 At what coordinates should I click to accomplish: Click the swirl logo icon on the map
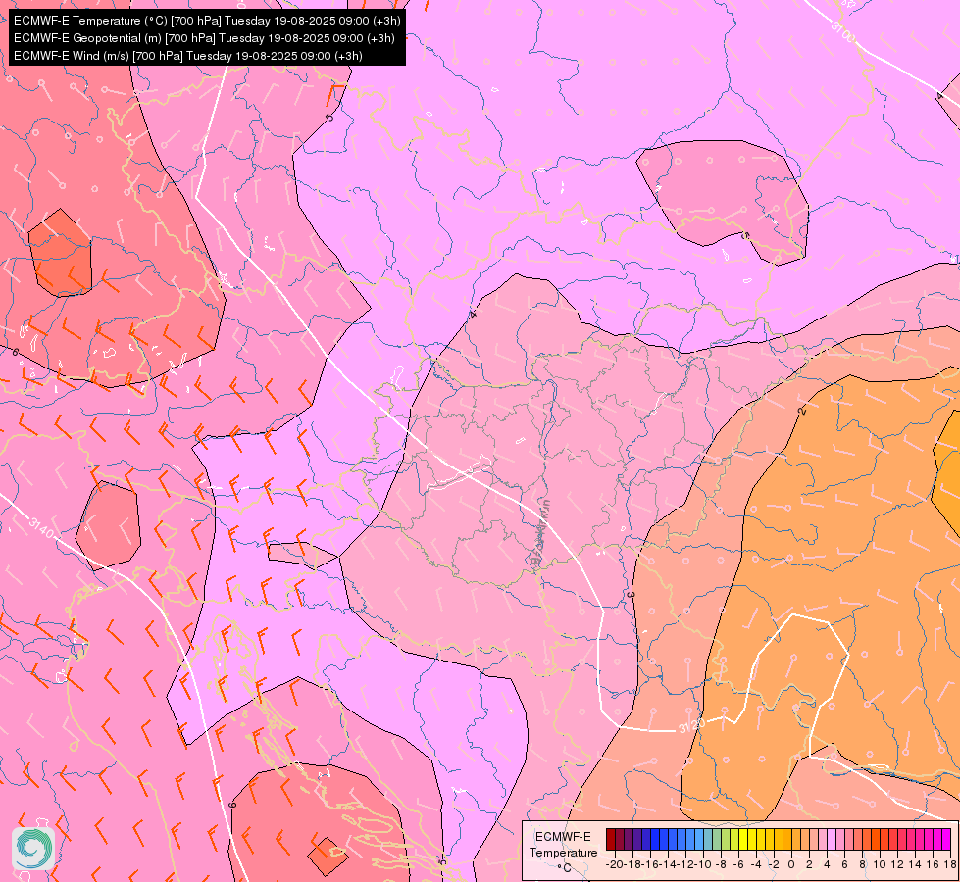(x=33, y=849)
